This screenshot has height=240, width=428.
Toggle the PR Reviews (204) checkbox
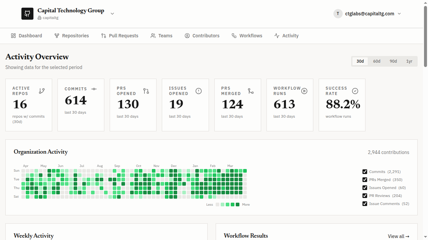coord(365,196)
